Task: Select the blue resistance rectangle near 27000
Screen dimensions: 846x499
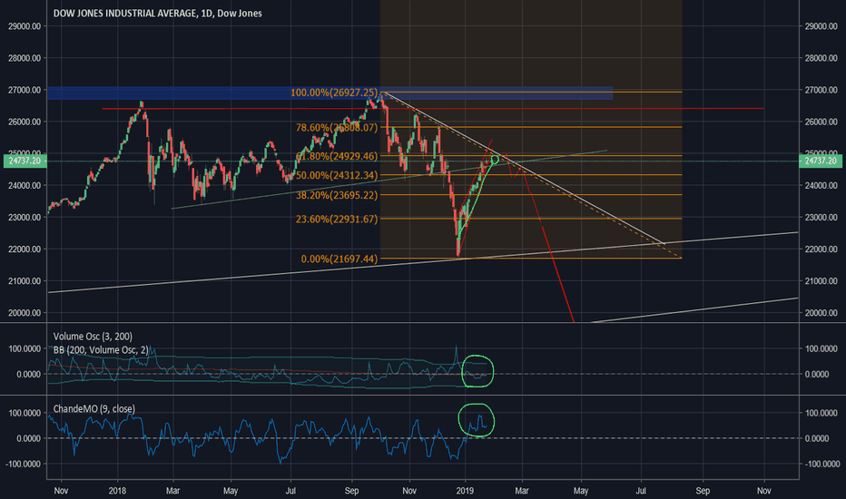Action: click(330, 93)
